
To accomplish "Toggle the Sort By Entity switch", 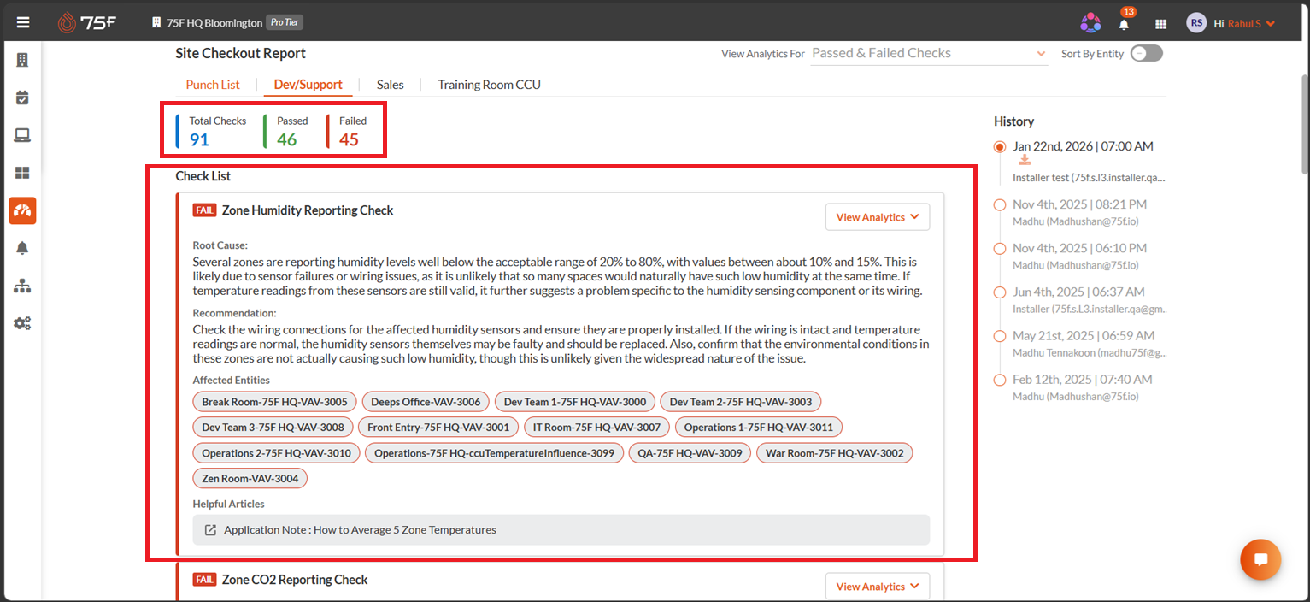I will (x=1147, y=53).
